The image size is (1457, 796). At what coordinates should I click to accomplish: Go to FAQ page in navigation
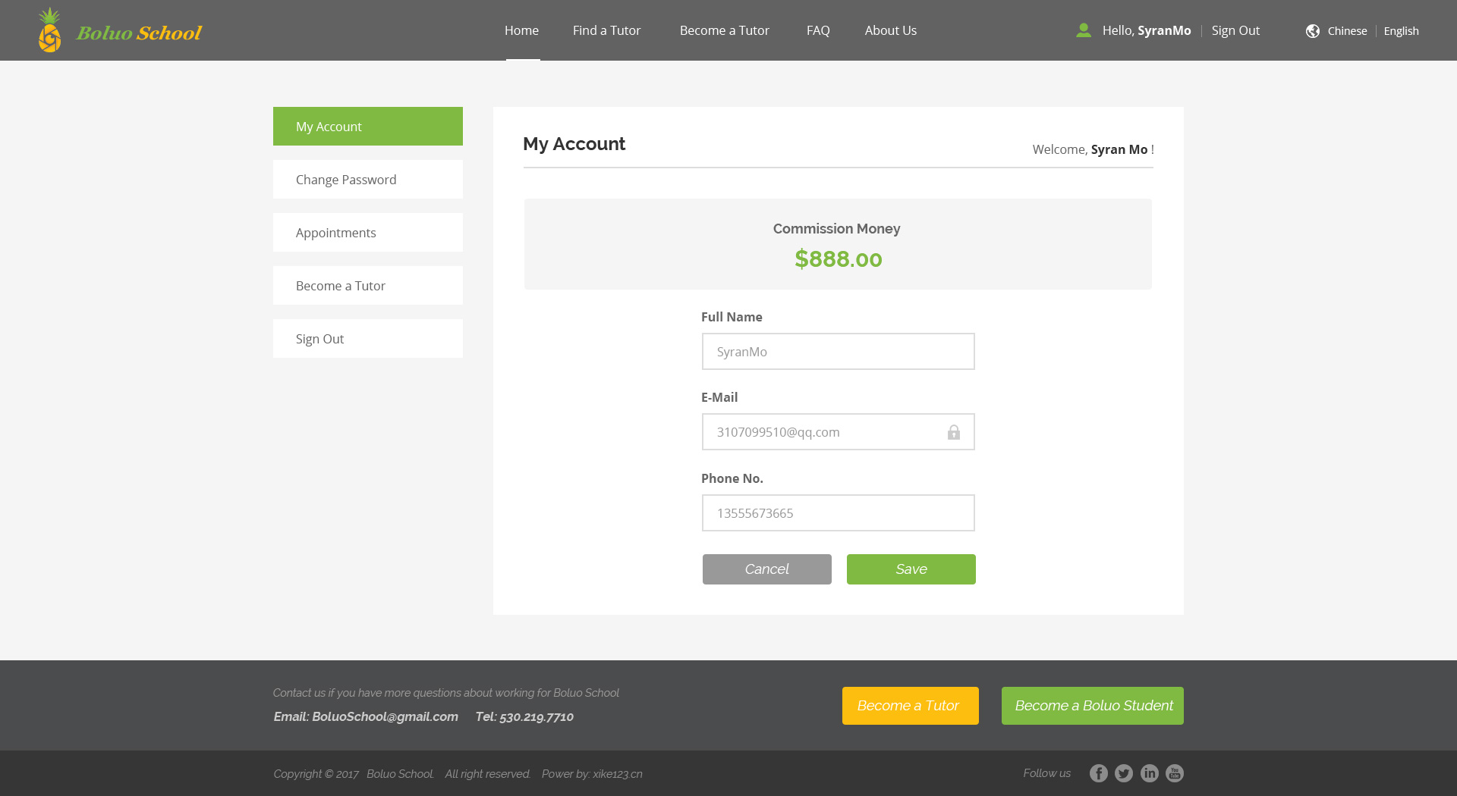(818, 30)
